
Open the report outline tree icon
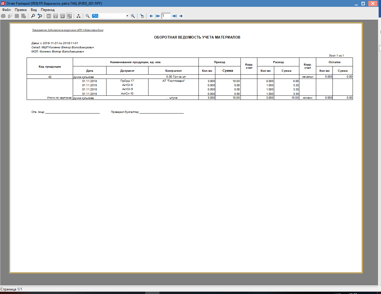click(78, 16)
